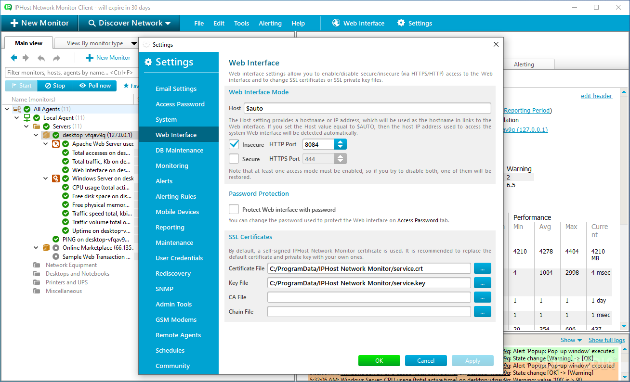
Task: Open the File menu
Action: [x=199, y=23]
